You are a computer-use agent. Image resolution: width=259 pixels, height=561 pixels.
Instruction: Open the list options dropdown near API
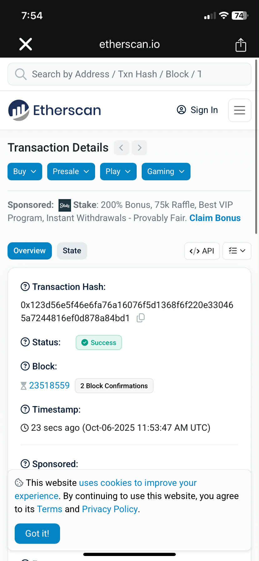[237, 251]
